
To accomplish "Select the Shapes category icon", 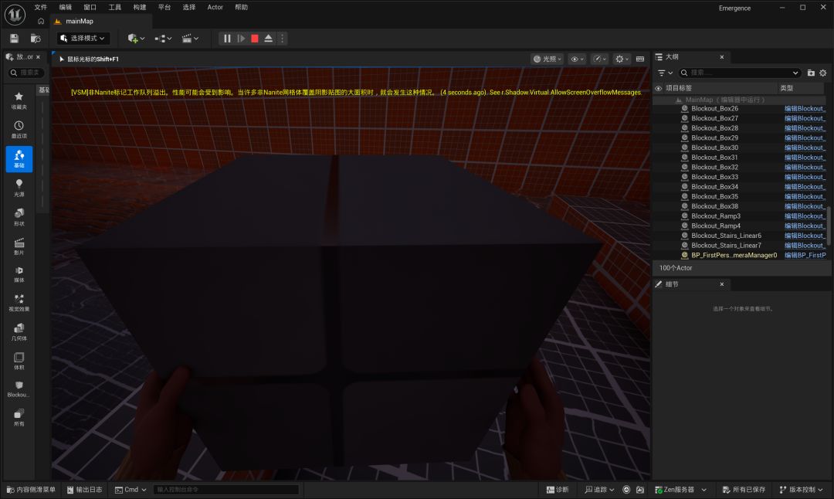I will tap(19, 217).
